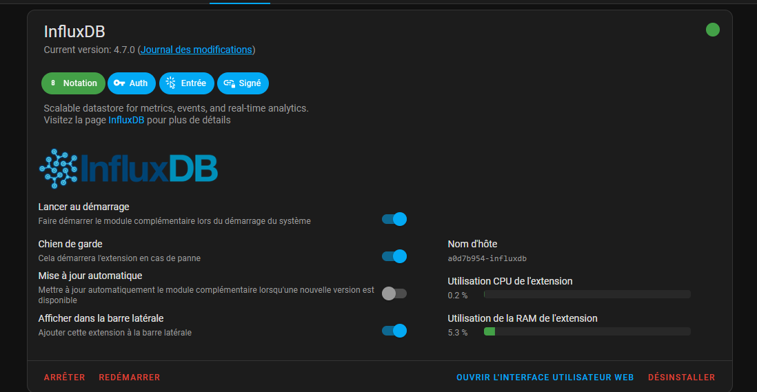The width and height of the screenshot is (757, 392).
Task: Click the Signé signed chip
Action: click(x=243, y=83)
